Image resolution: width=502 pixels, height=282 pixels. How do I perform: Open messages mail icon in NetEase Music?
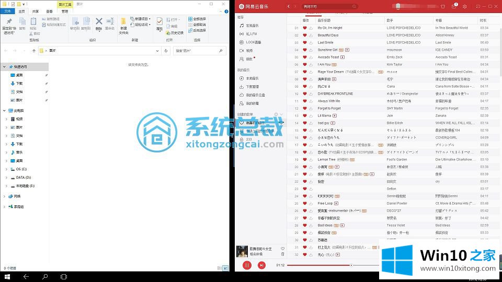454,6
